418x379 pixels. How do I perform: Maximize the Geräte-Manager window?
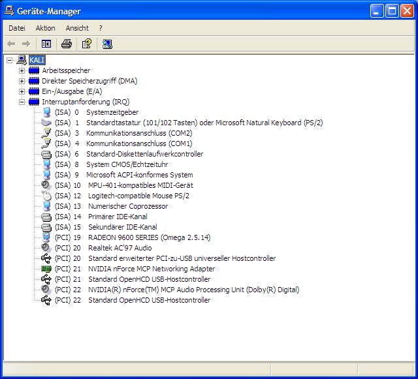click(392, 11)
